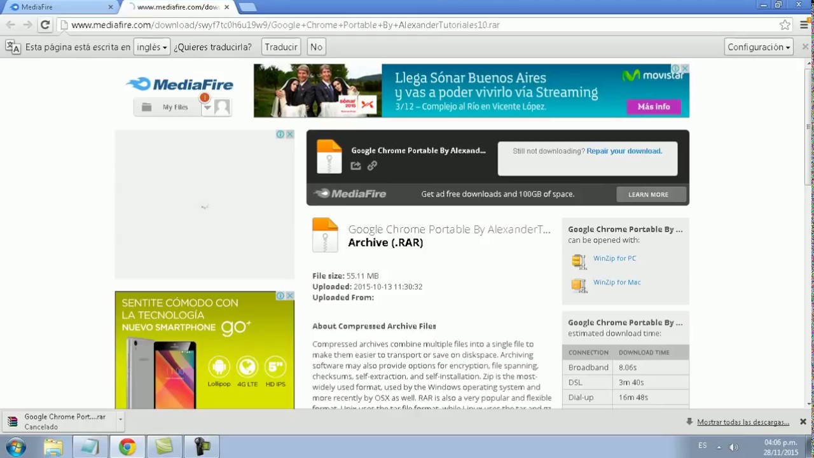Click the DSL 3m 40s row
814x458 pixels.
[x=626, y=382]
